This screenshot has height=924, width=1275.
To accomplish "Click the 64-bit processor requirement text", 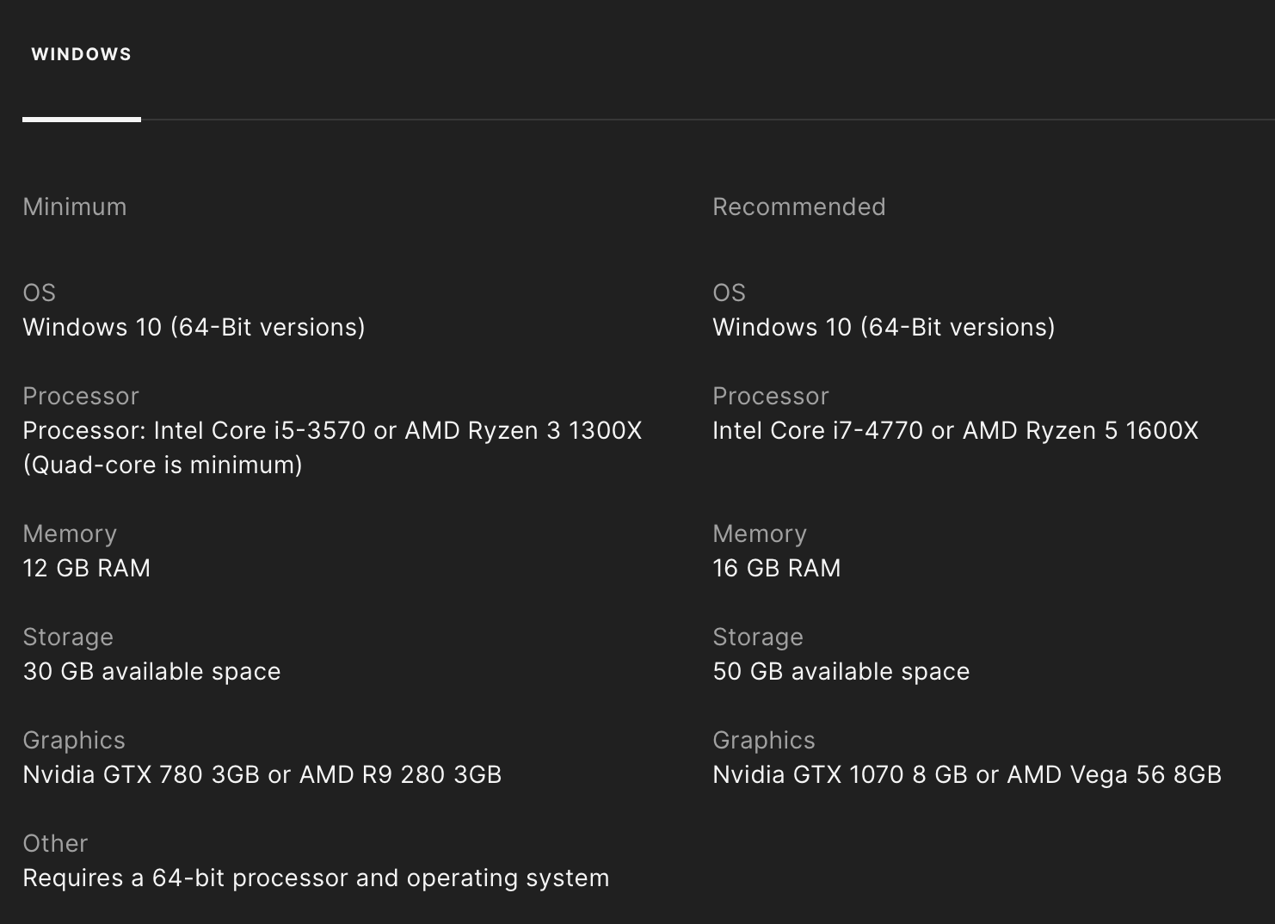I will coord(316,878).
